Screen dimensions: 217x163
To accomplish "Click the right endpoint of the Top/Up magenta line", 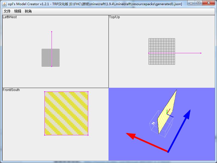I will coord(201,53).
